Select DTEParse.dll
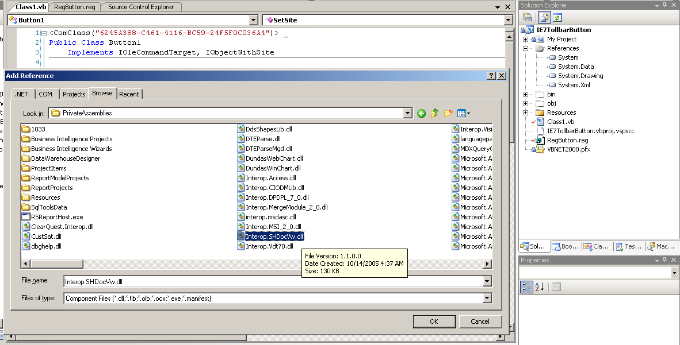Screen dimensions: 680x345 [x=259, y=139]
